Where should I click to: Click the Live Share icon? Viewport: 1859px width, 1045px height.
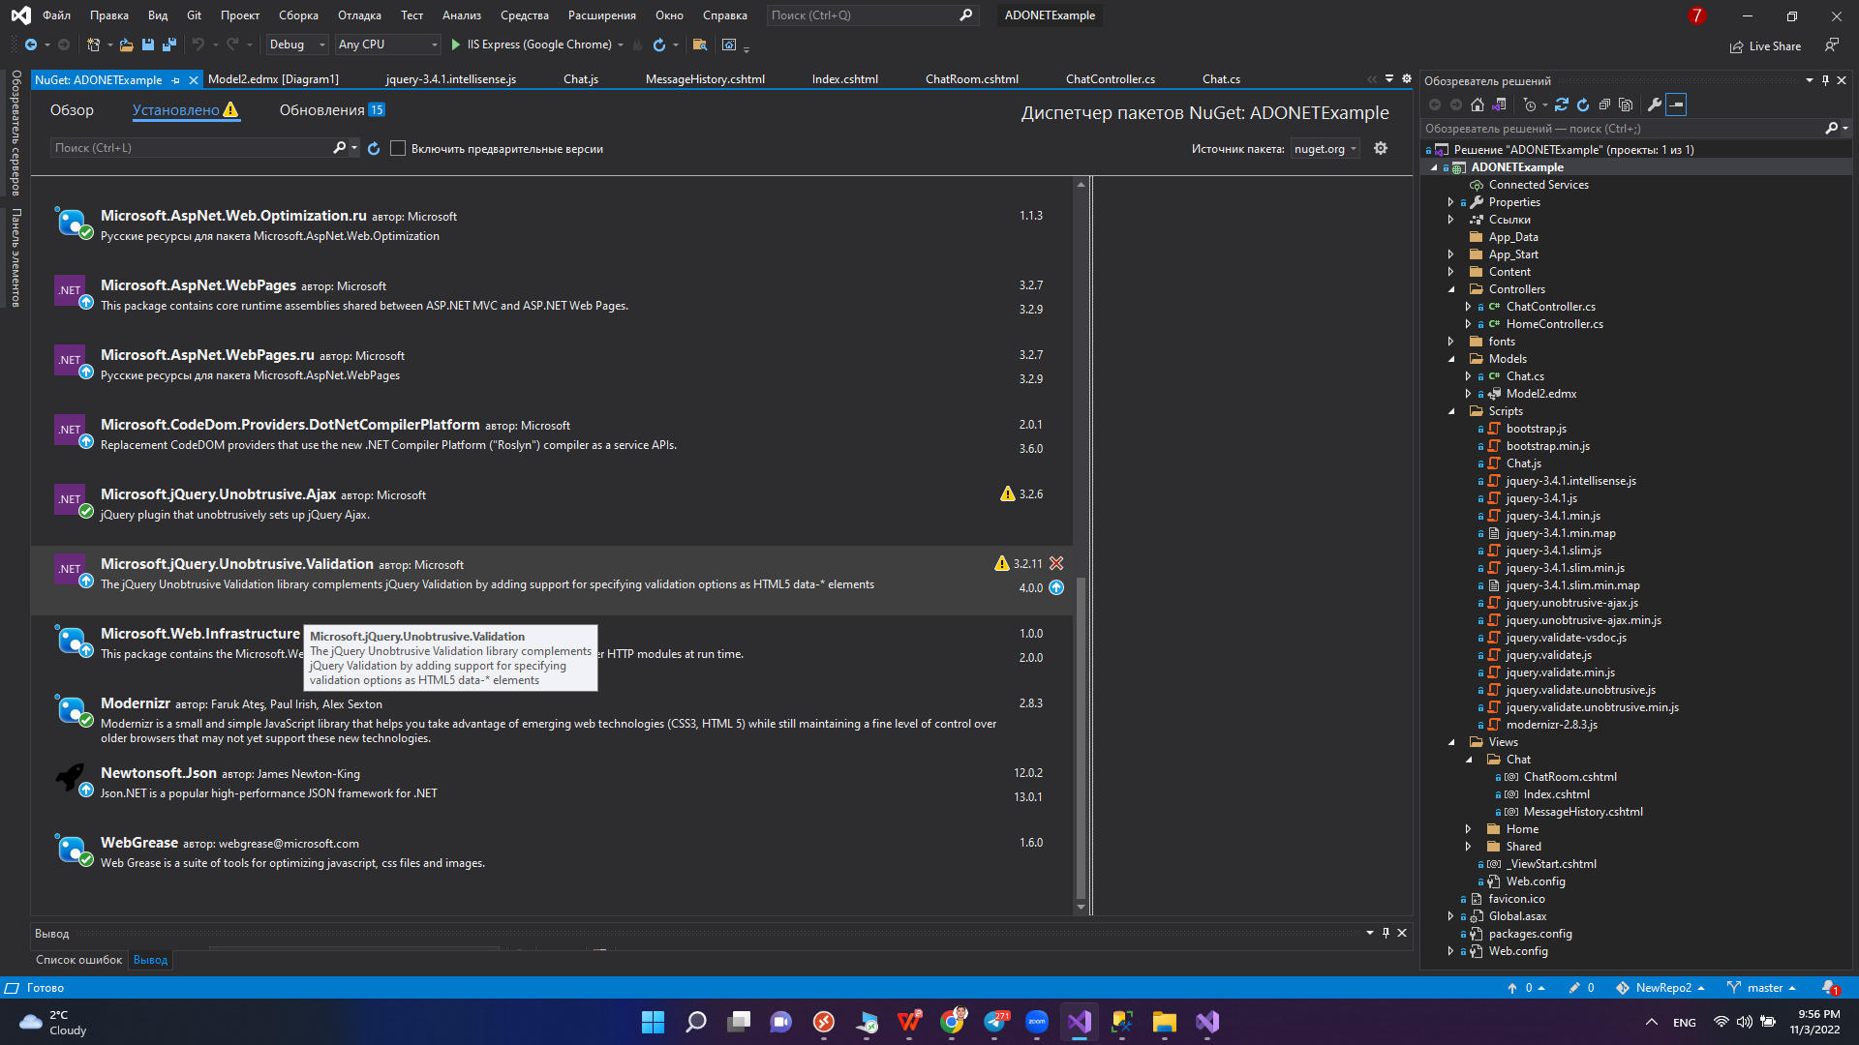[1736, 45]
